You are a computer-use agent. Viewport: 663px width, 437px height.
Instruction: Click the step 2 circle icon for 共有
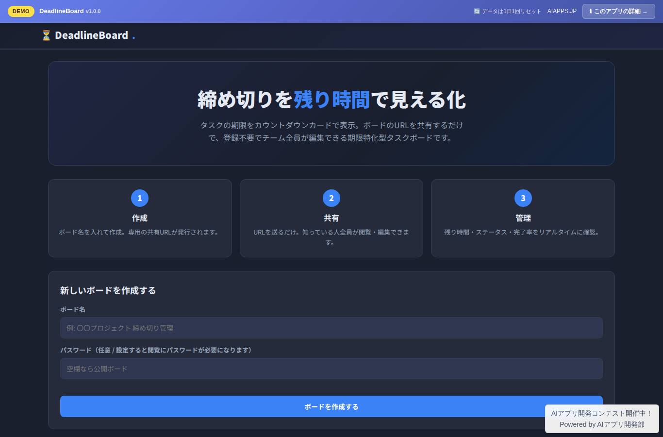(331, 198)
